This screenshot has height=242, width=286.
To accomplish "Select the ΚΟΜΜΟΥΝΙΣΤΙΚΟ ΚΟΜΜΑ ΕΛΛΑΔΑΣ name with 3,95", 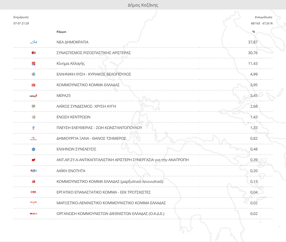I will [88, 85].
